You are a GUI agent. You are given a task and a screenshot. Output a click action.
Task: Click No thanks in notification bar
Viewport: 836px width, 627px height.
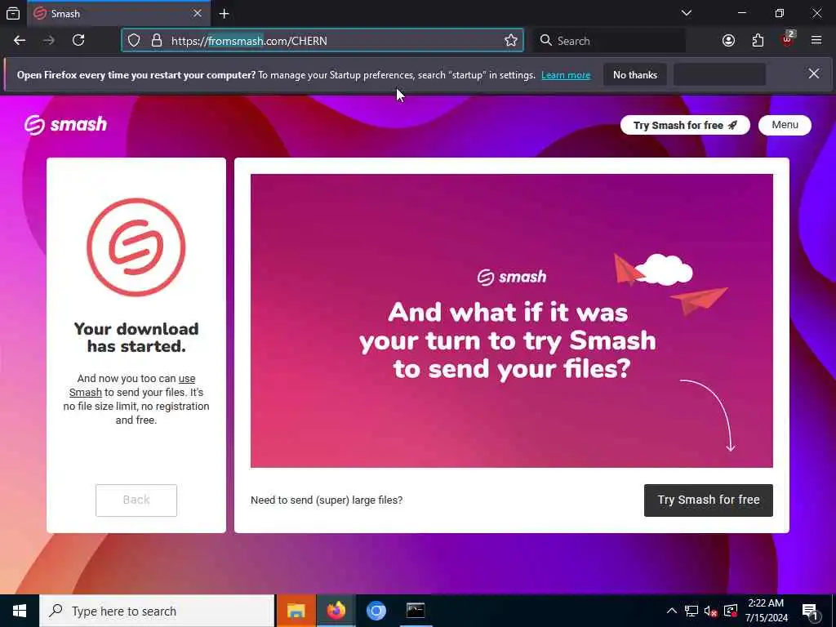coord(635,74)
